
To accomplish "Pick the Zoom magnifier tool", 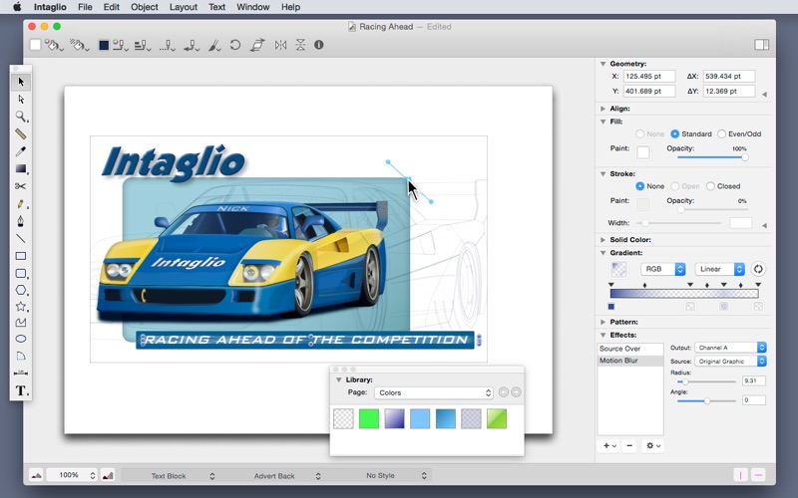I will point(20,117).
